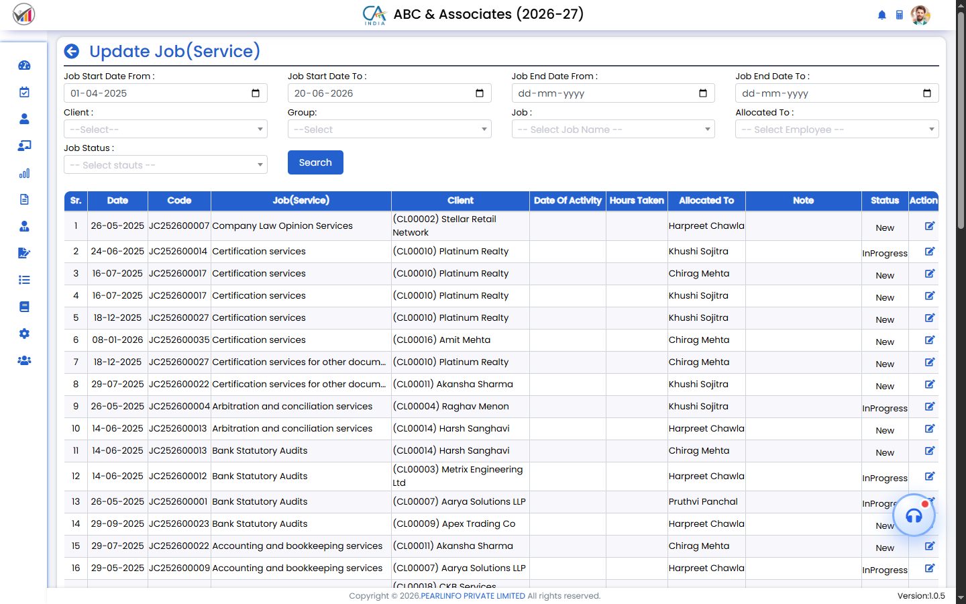The width and height of the screenshot is (966, 604).
Task: Open the file signature pen icon in sidebar
Action: point(24,253)
